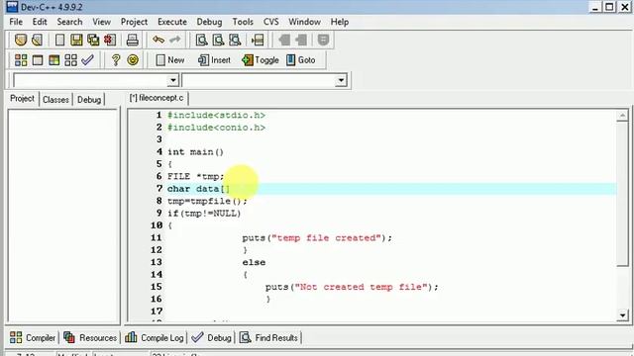Viewport: 634px width, 356px height.
Task: Open help via the question mark icon
Action: click(x=116, y=60)
